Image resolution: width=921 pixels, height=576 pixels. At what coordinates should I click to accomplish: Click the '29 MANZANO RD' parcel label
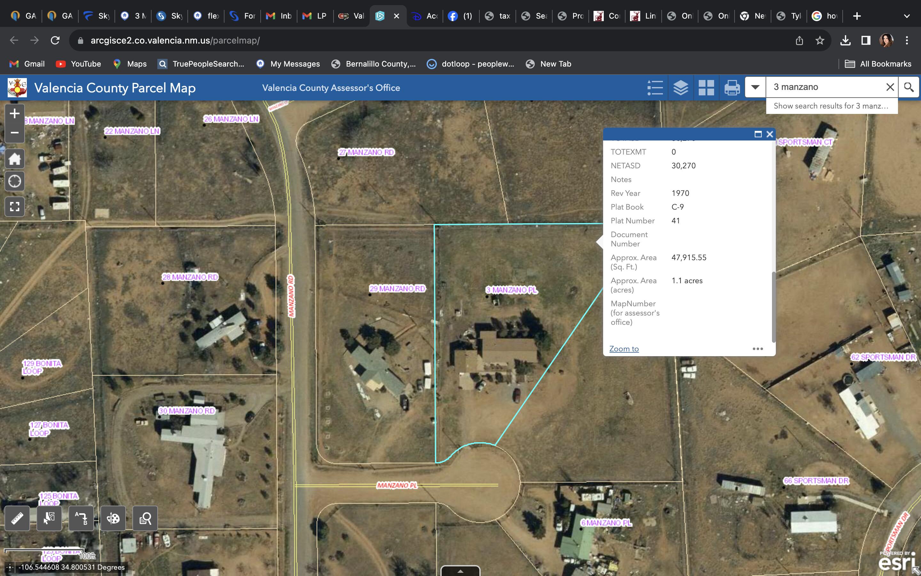(x=397, y=289)
